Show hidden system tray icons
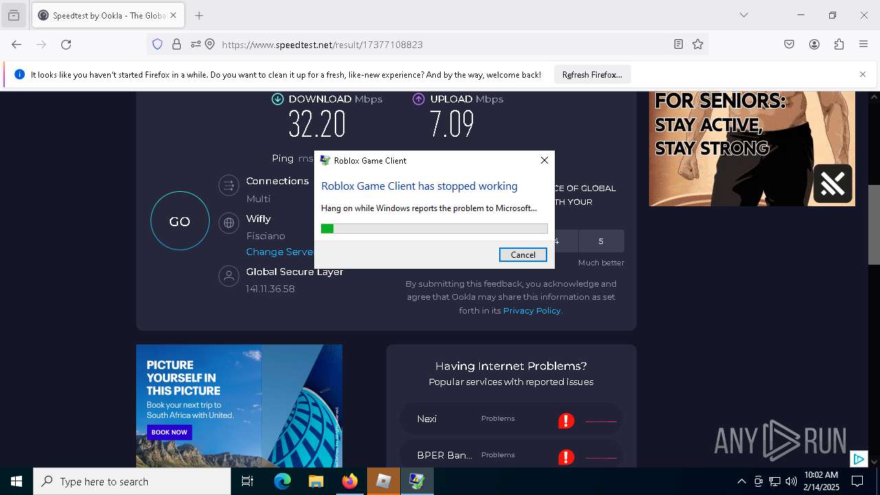 click(741, 481)
